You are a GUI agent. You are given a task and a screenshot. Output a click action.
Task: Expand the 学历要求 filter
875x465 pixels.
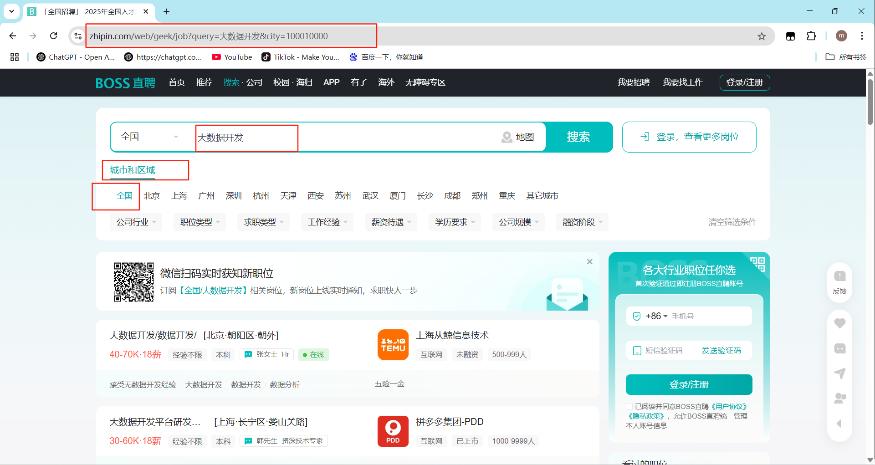(455, 222)
